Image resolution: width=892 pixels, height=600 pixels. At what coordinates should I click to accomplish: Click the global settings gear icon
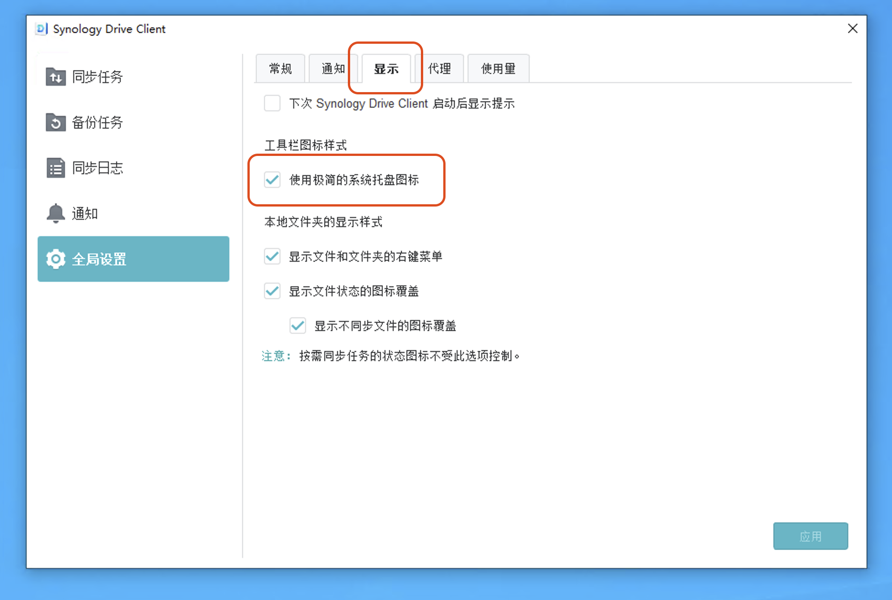(x=56, y=259)
